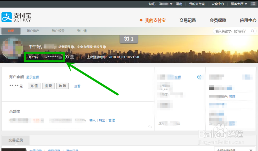This screenshot has width=258, height=151.
Task: Click the 充值 recharge button
Action: (34, 86)
